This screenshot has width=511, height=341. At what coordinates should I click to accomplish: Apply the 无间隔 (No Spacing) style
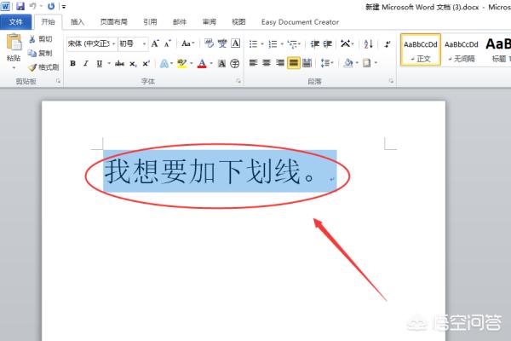point(462,50)
